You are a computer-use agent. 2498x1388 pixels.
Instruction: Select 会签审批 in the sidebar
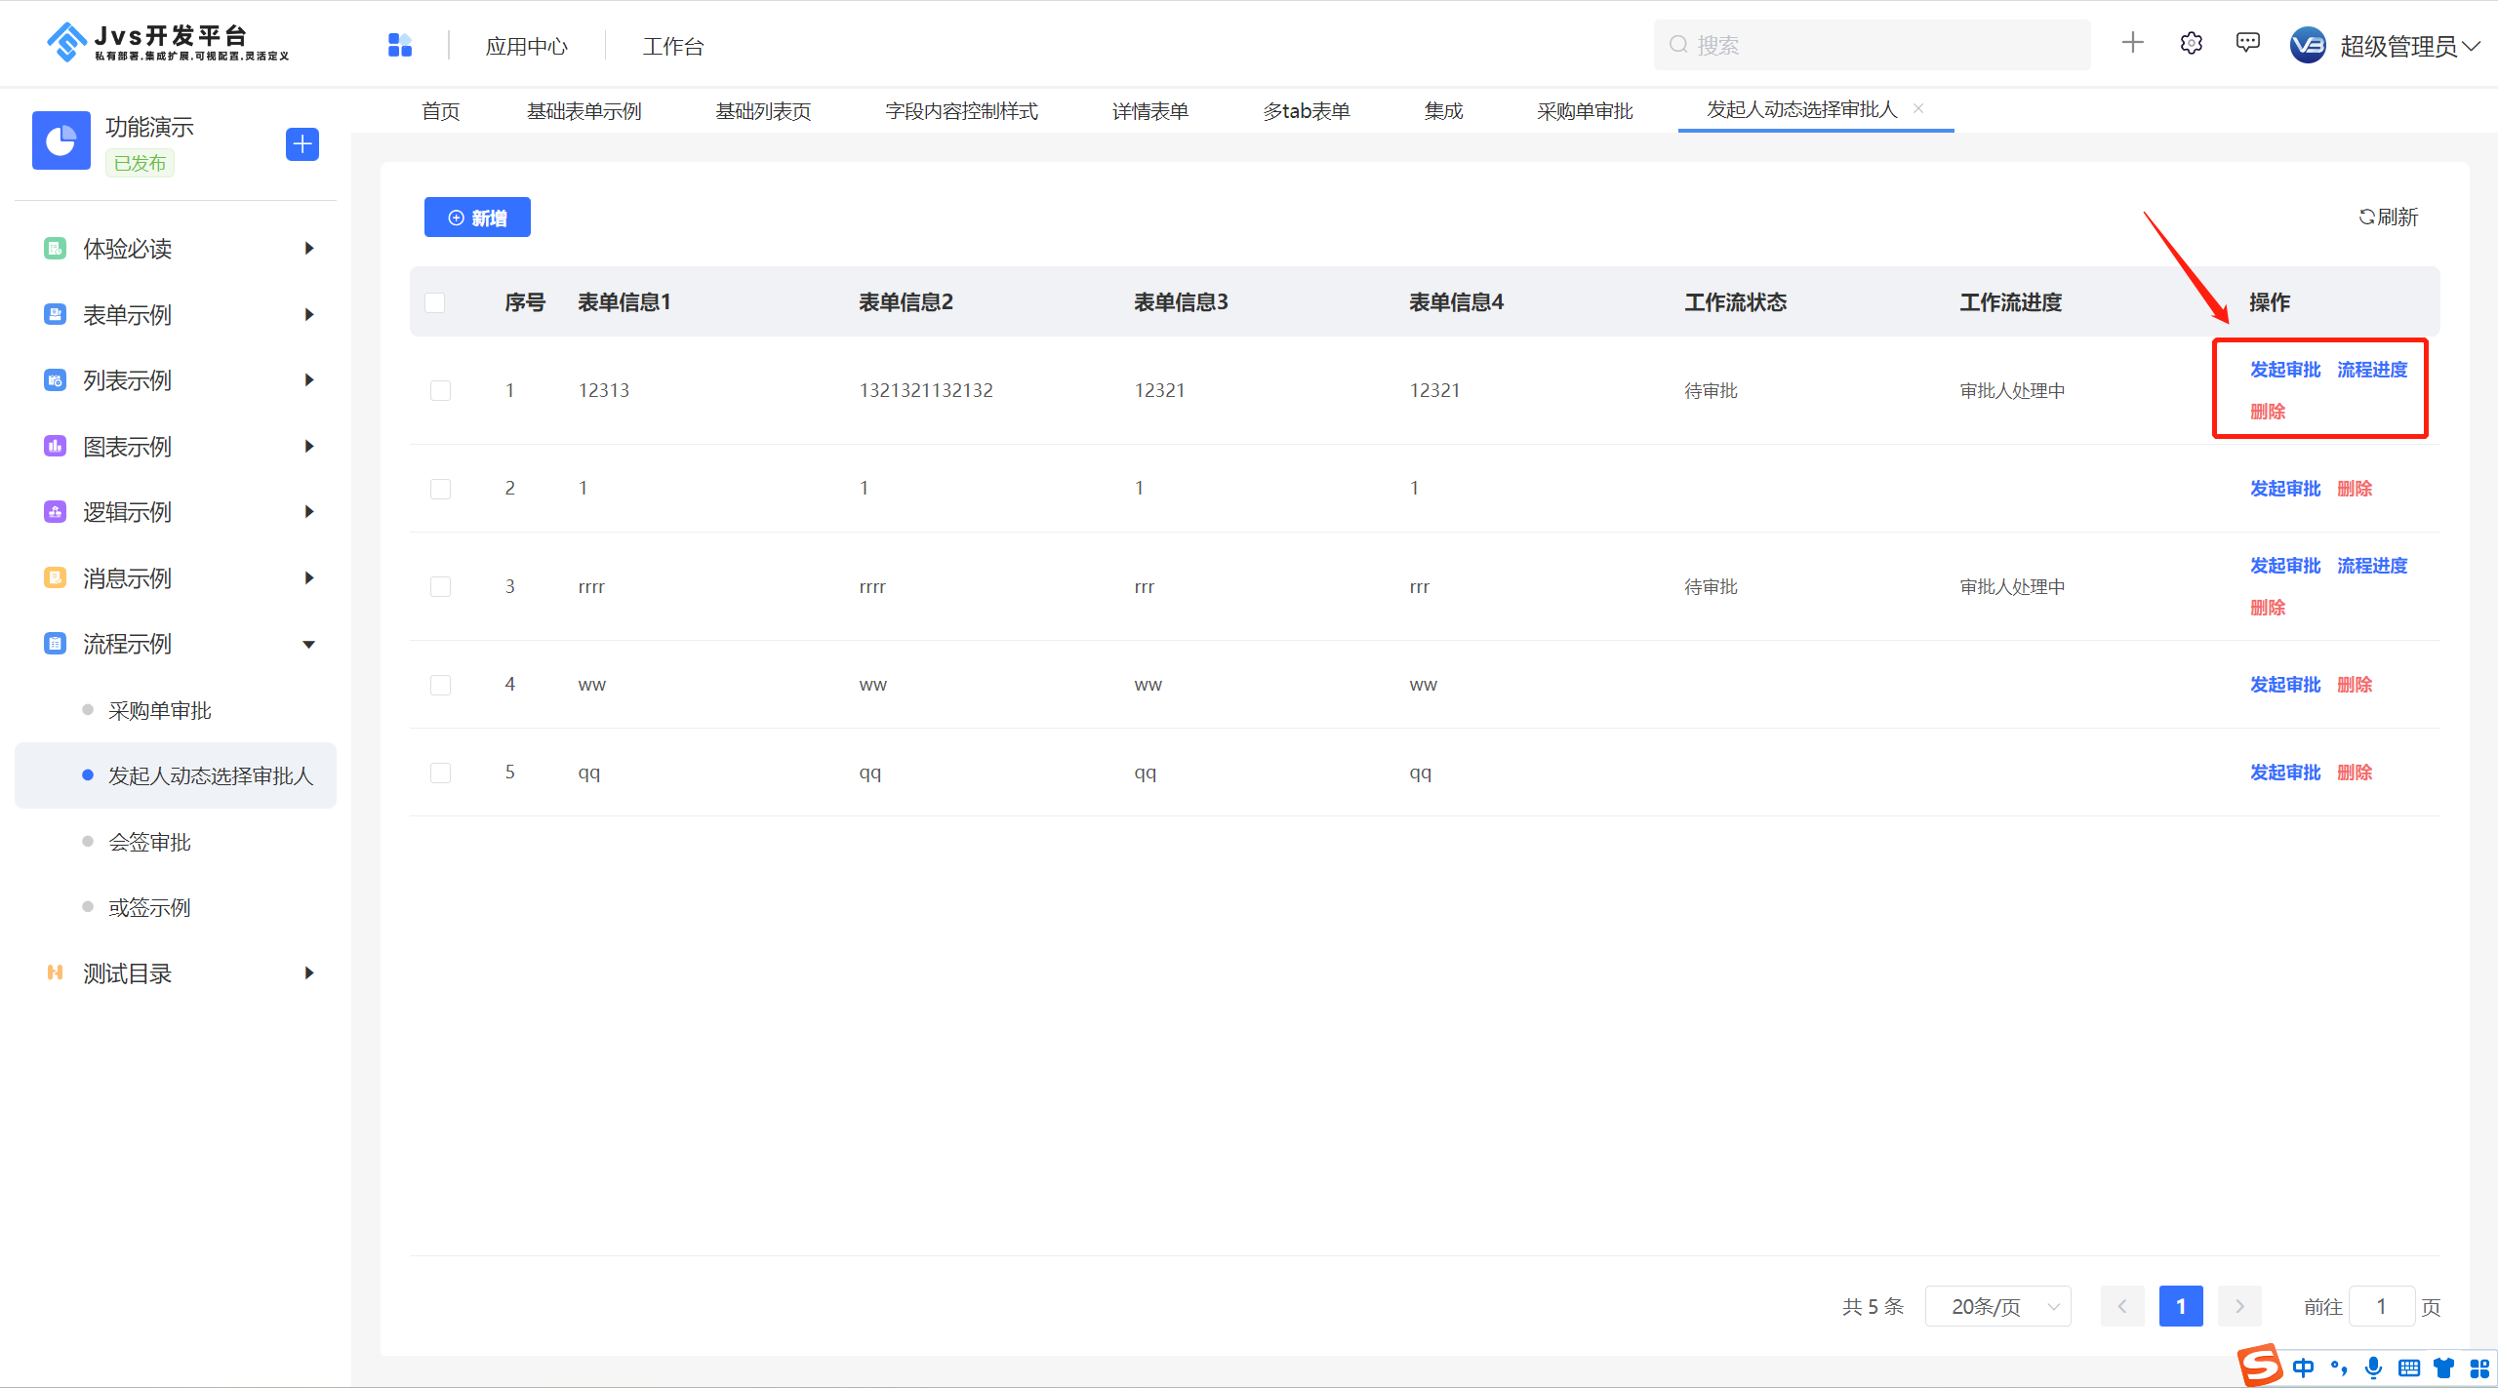(149, 842)
